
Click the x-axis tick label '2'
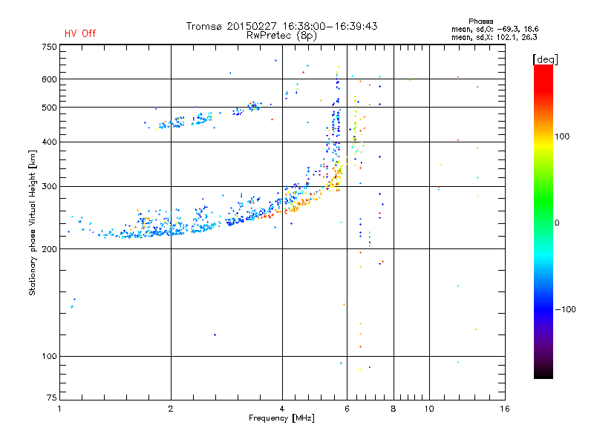(171, 409)
